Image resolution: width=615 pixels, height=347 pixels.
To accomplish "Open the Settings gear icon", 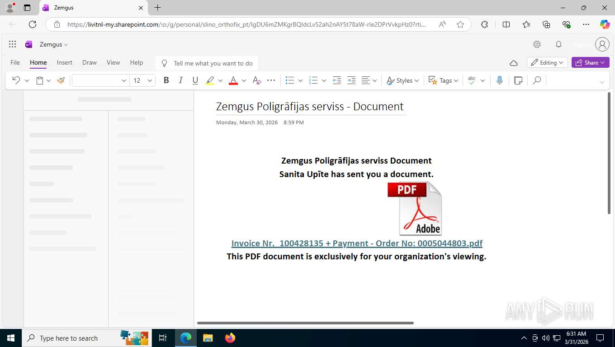I will tap(537, 44).
